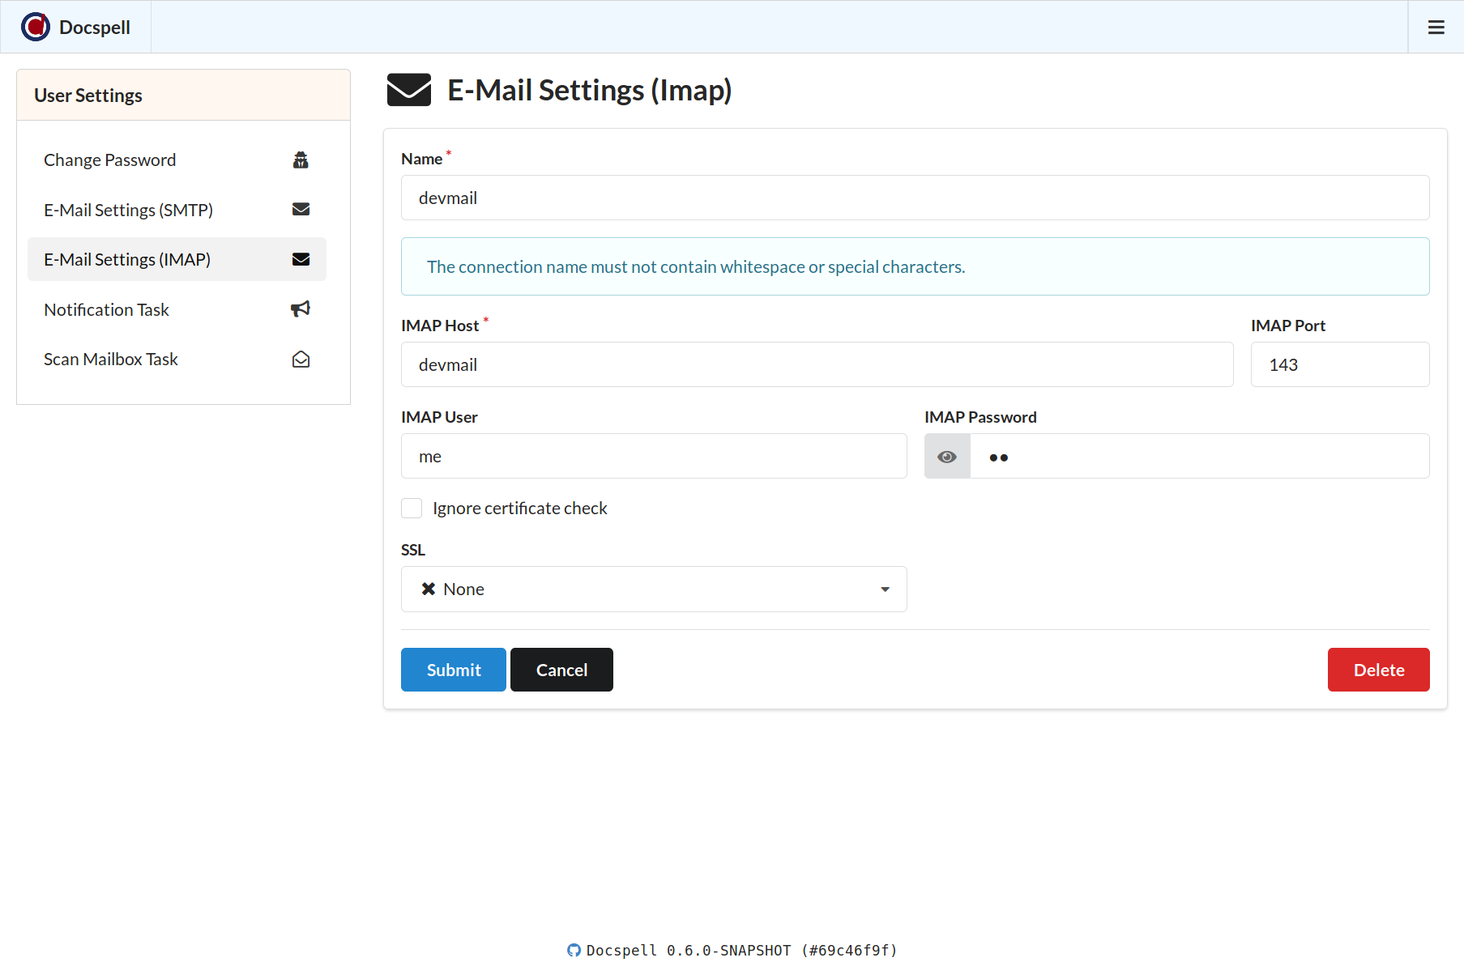Select E-Mail Settings (SMTP) menu entry
The width and height of the screenshot is (1464, 962).
[128, 210]
